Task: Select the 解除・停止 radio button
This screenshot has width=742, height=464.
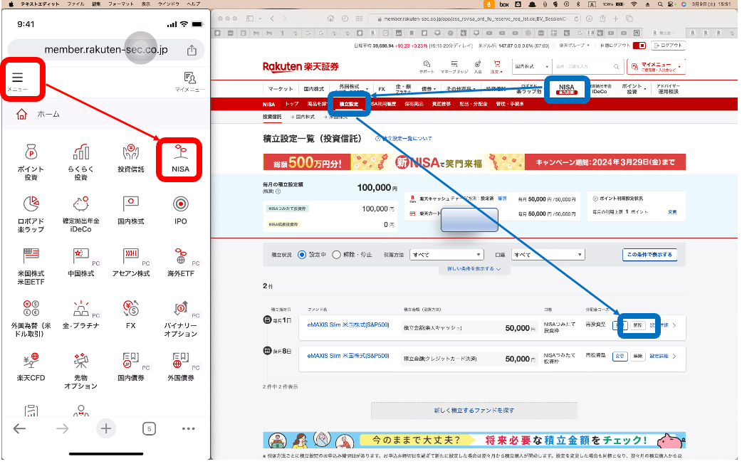Action: coord(336,255)
